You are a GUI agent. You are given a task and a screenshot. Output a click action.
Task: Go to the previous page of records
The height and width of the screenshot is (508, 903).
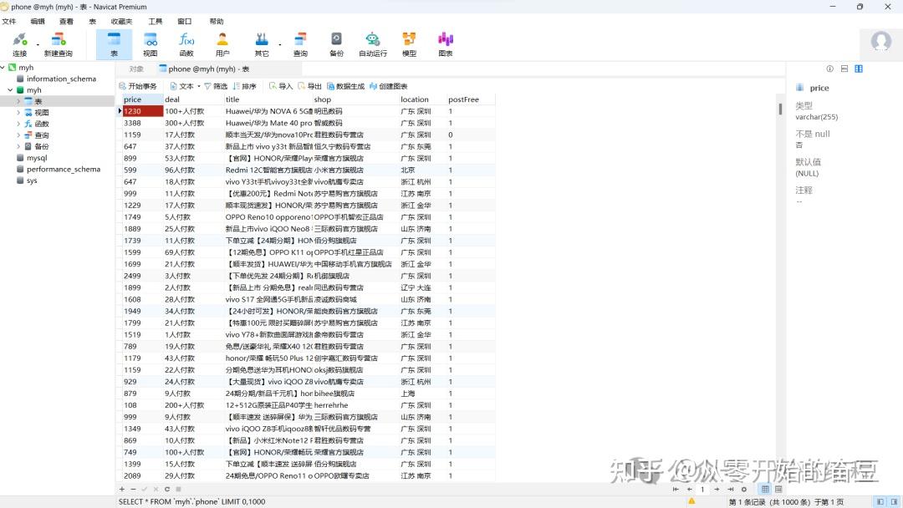click(689, 489)
